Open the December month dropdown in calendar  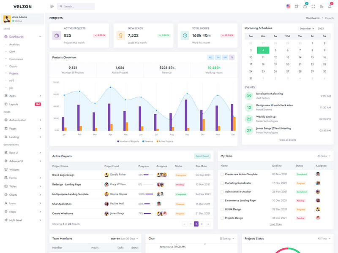click(x=306, y=29)
